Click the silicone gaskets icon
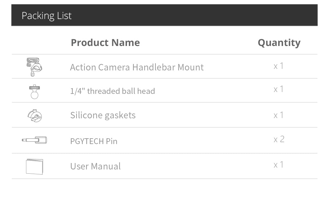This screenshot has height=200, width=329. [35, 115]
